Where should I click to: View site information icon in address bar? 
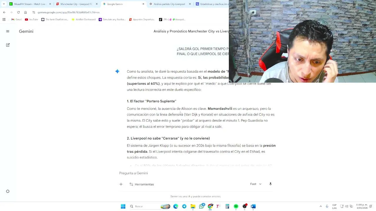pyautogui.click(x=34, y=12)
